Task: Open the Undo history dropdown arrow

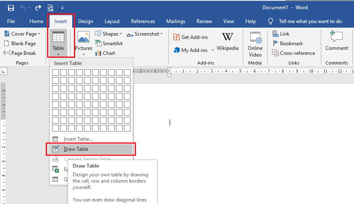Action: (x=29, y=8)
